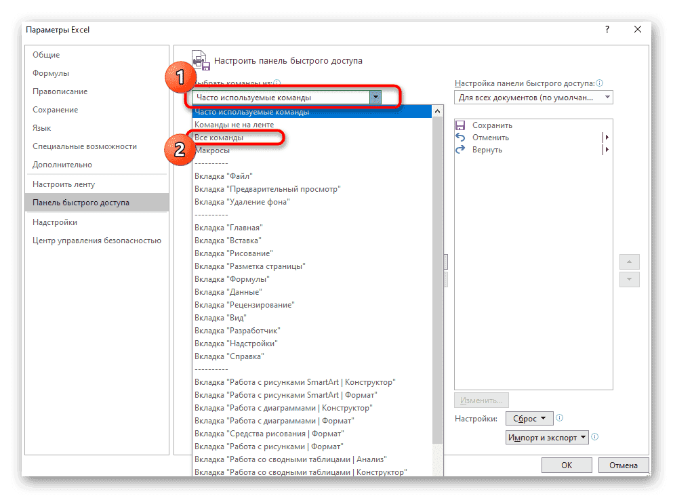Expand the 'Для всех документов' dropdown
The image size is (673, 498).
point(606,98)
